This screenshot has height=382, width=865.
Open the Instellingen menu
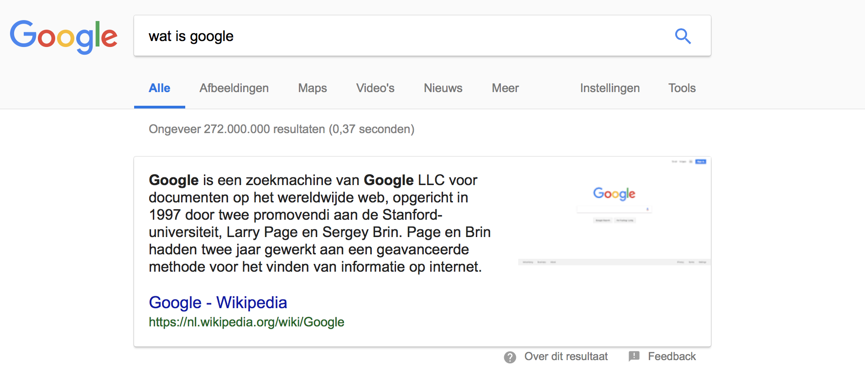610,88
